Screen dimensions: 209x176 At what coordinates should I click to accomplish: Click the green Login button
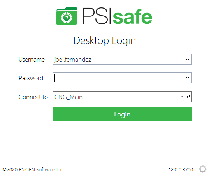click(122, 114)
